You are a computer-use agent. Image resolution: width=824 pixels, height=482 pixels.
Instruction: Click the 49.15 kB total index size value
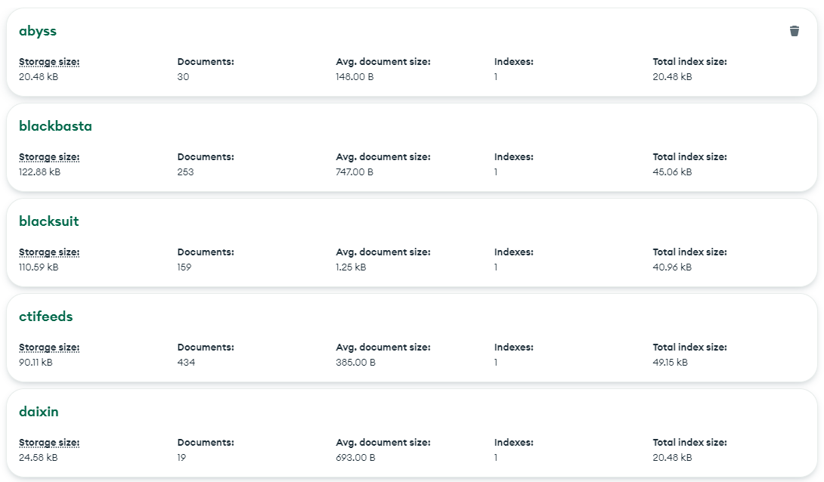click(x=671, y=362)
